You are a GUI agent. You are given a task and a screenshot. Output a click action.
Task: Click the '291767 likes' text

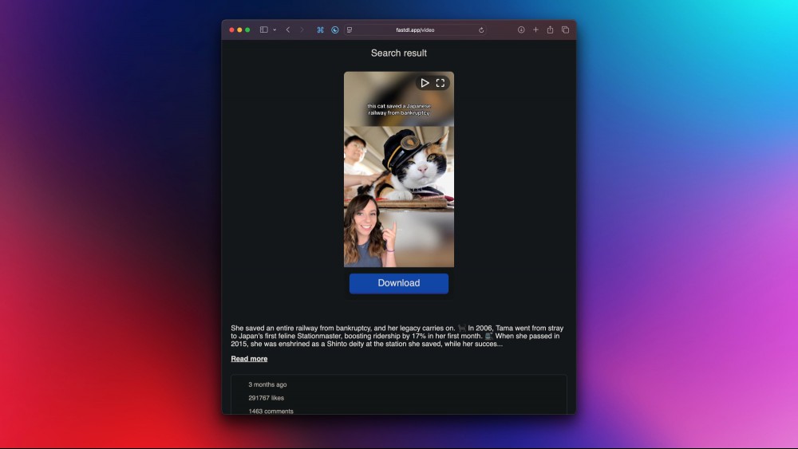point(267,398)
